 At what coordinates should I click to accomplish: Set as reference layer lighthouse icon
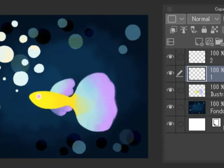coord(183,30)
